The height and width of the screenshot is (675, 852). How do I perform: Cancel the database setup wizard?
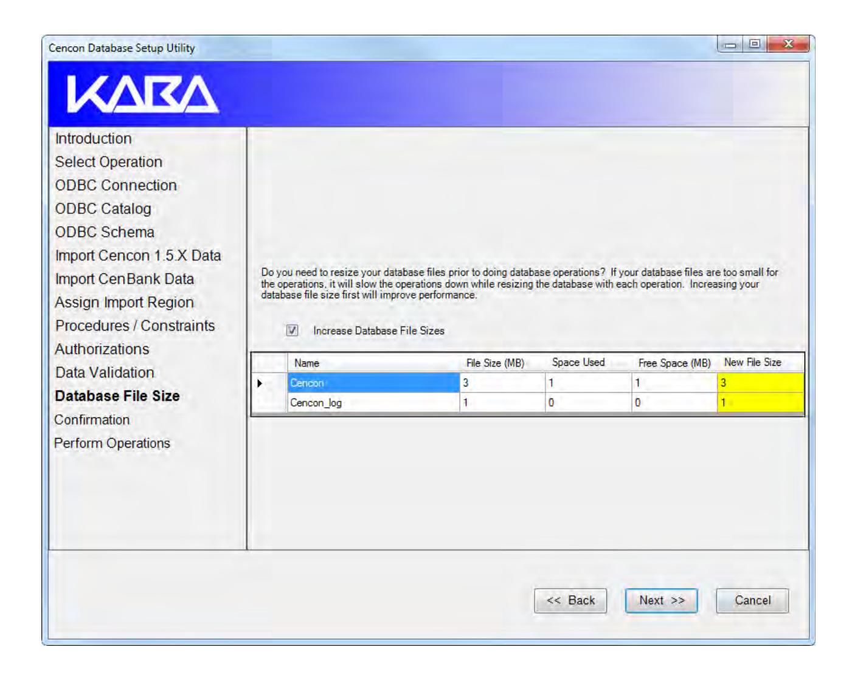752,601
